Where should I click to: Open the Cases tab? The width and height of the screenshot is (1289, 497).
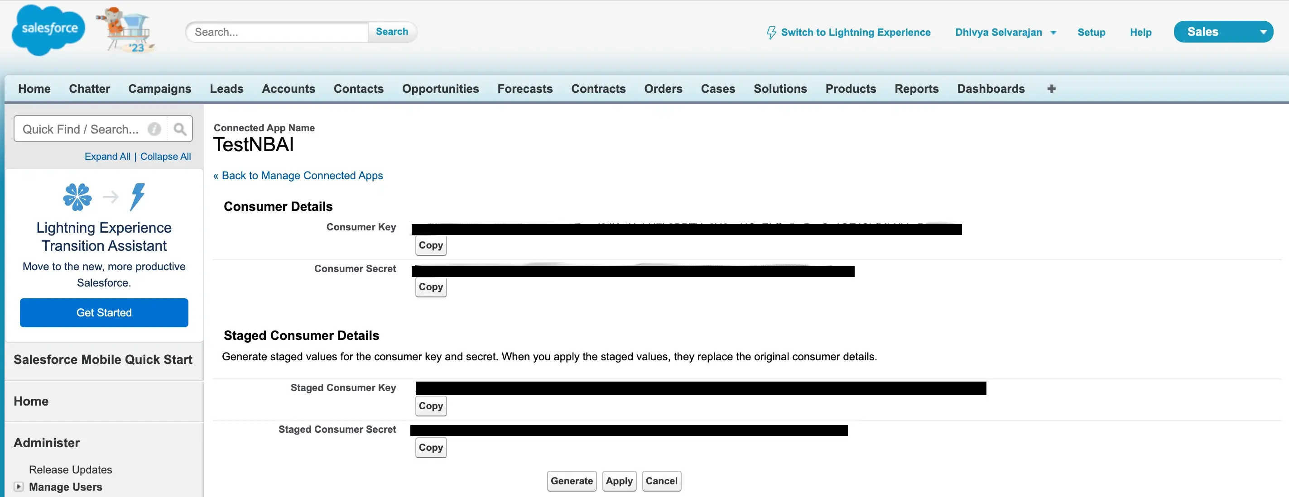click(x=718, y=89)
